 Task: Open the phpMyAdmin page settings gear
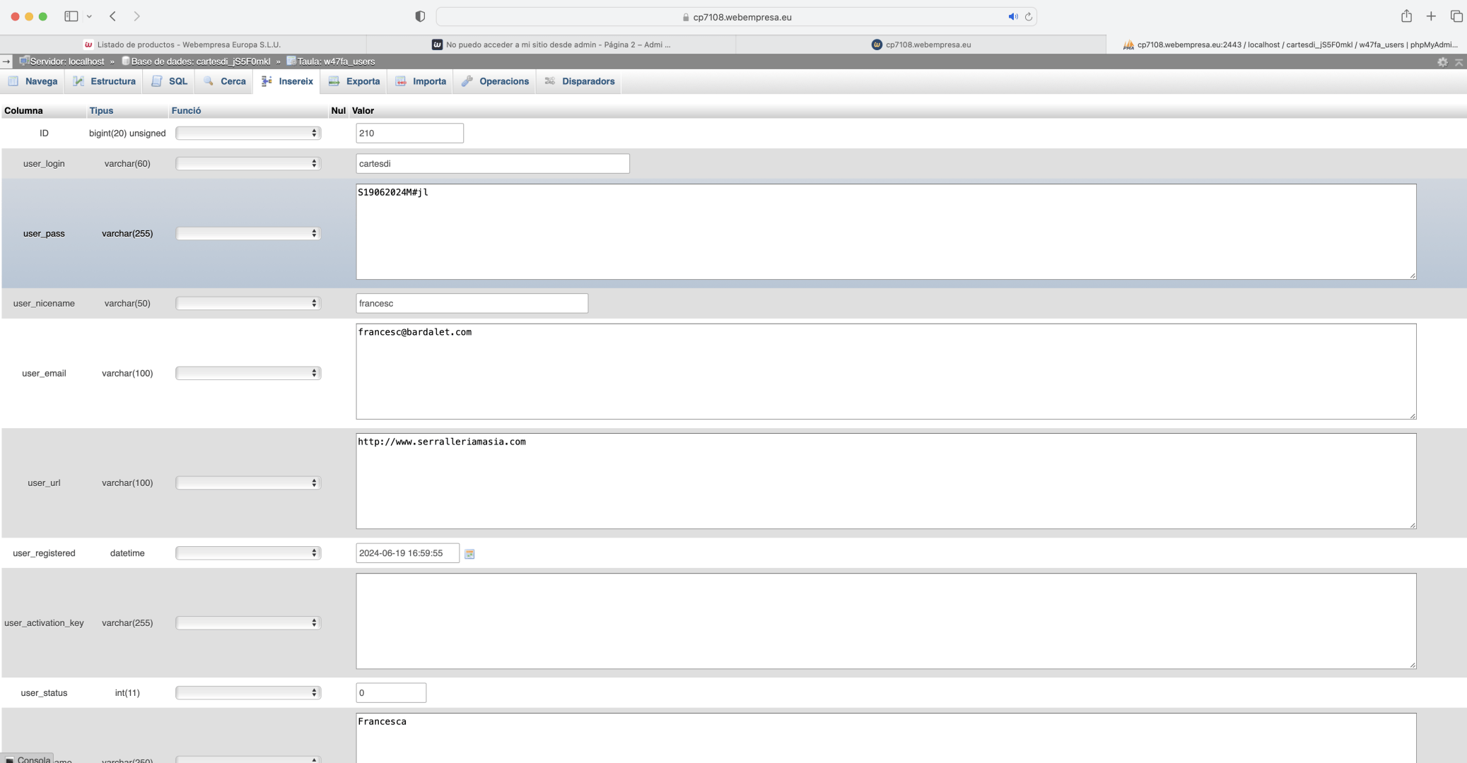[x=1442, y=62]
